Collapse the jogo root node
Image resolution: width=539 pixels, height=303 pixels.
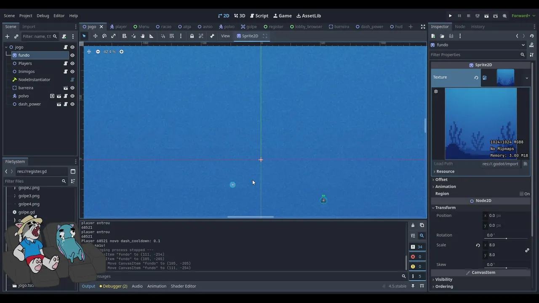point(6,47)
